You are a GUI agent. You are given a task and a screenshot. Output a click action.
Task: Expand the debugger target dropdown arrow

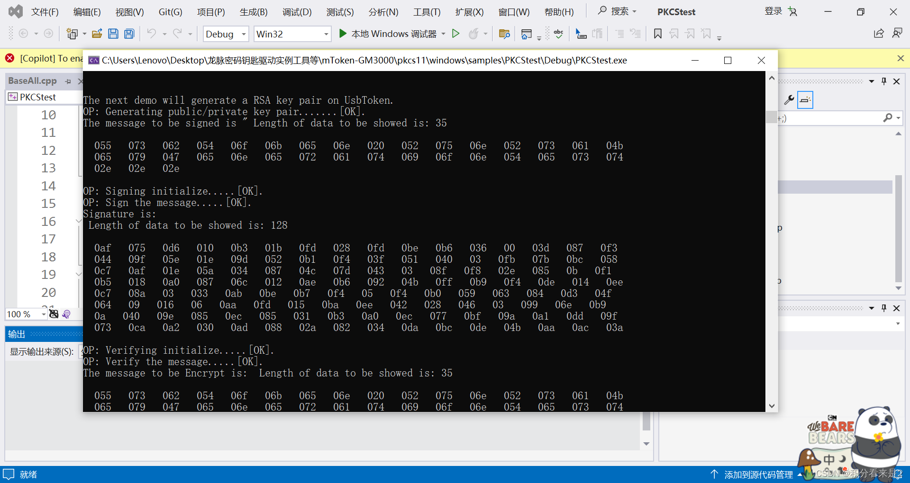click(x=444, y=34)
